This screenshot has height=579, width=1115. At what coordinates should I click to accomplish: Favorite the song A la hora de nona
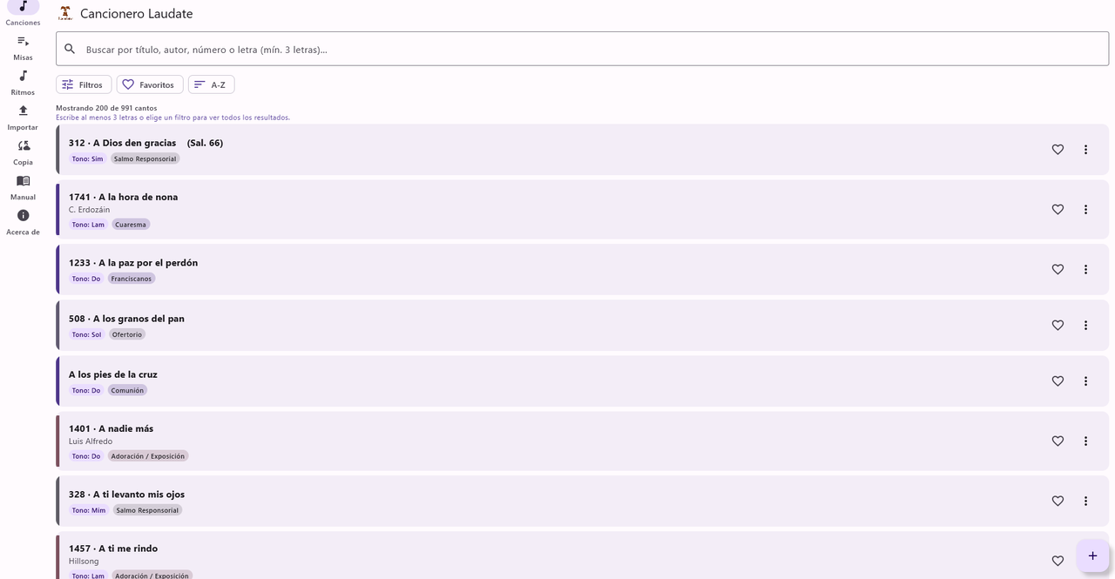1058,210
